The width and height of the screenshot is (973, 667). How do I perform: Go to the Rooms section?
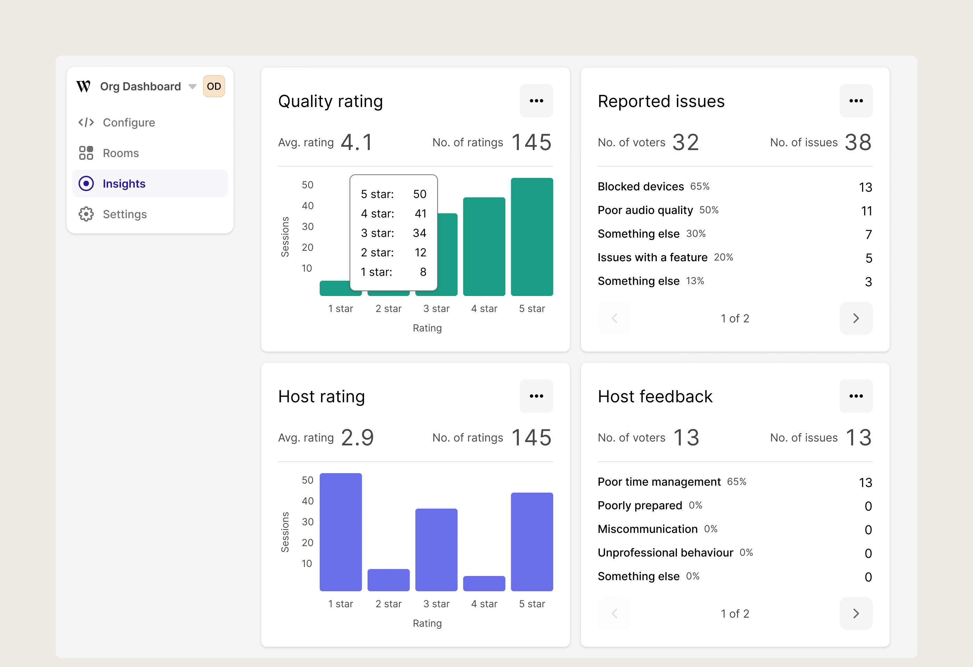coord(150,153)
